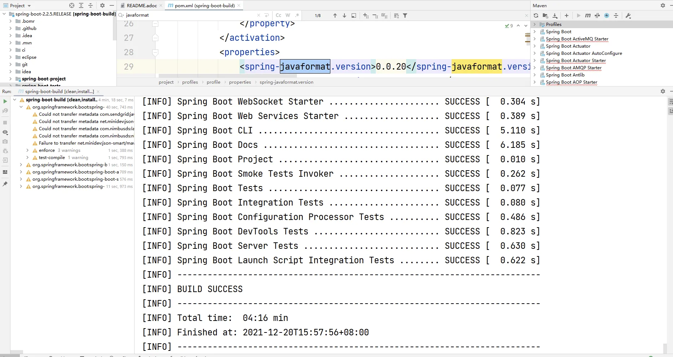
Task: Click 'properties' in the breadcrumb
Action: pos(240,82)
